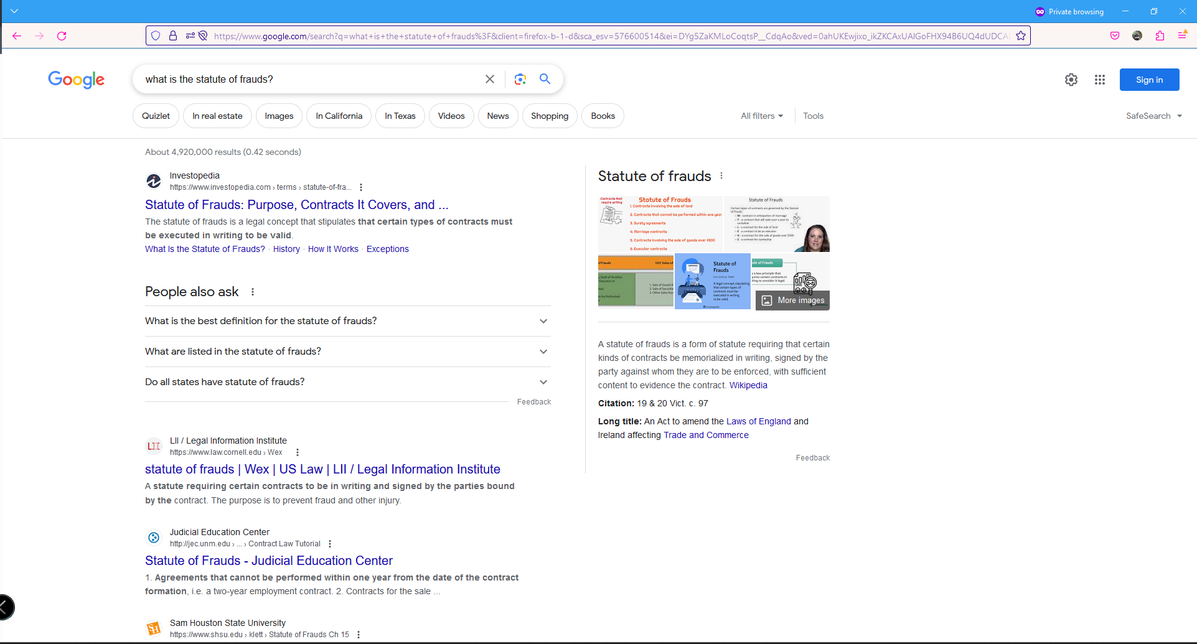Click the Google logo
Image resolution: width=1197 pixels, height=644 pixels.
coord(76,80)
